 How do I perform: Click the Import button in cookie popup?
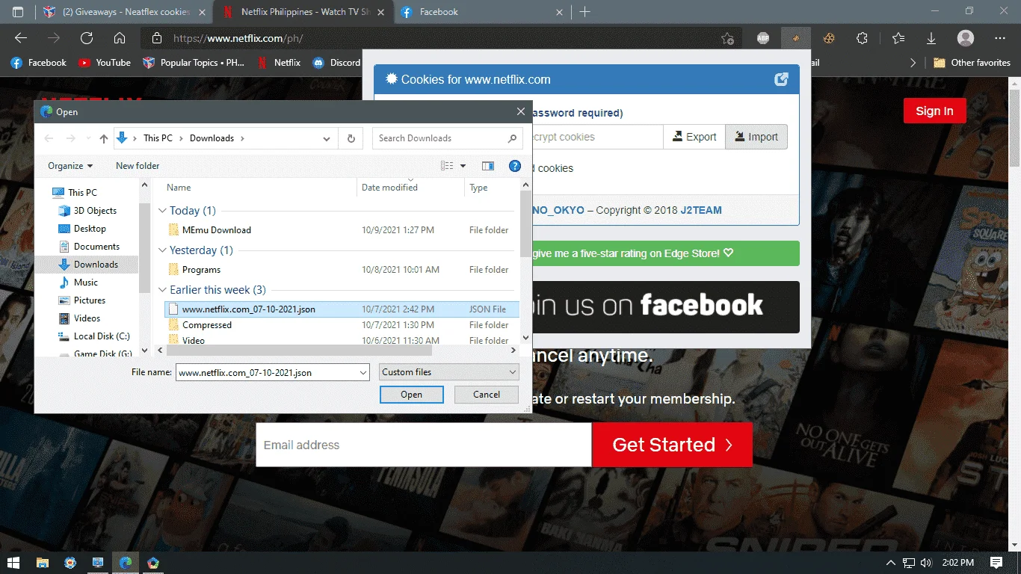point(756,137)
